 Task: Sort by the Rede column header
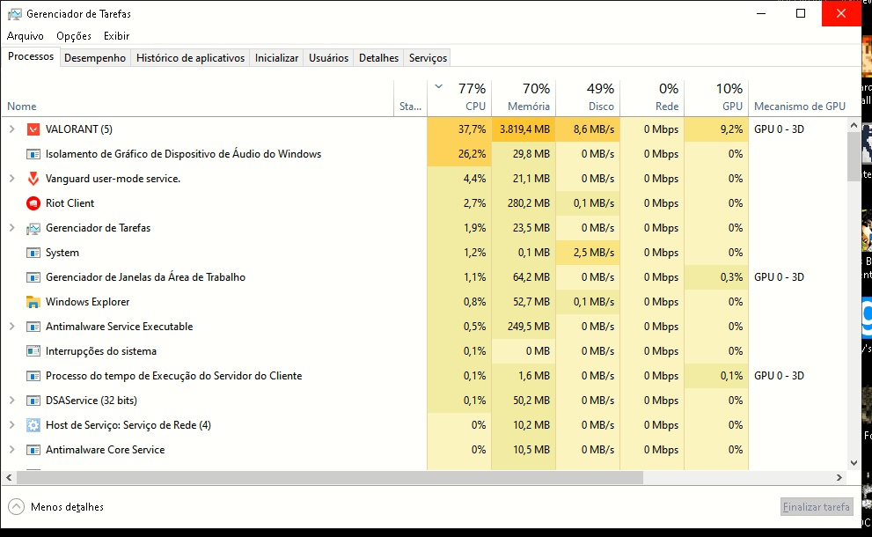[x=652, y=97]
